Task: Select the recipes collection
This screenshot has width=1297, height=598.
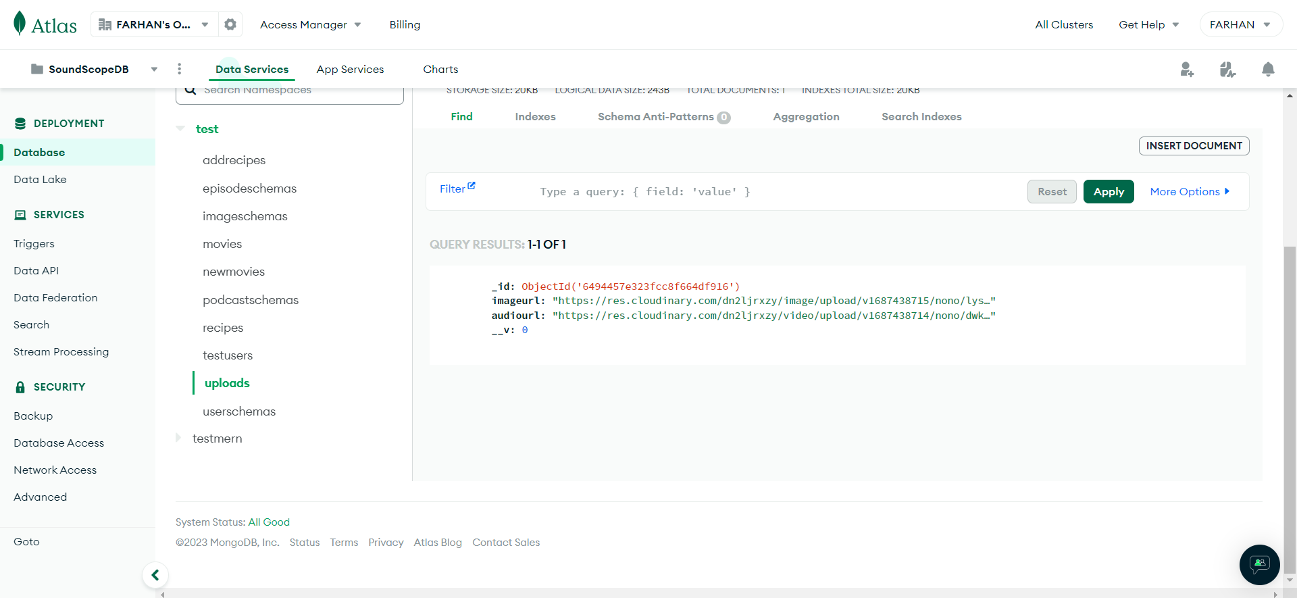Action: 223,328
